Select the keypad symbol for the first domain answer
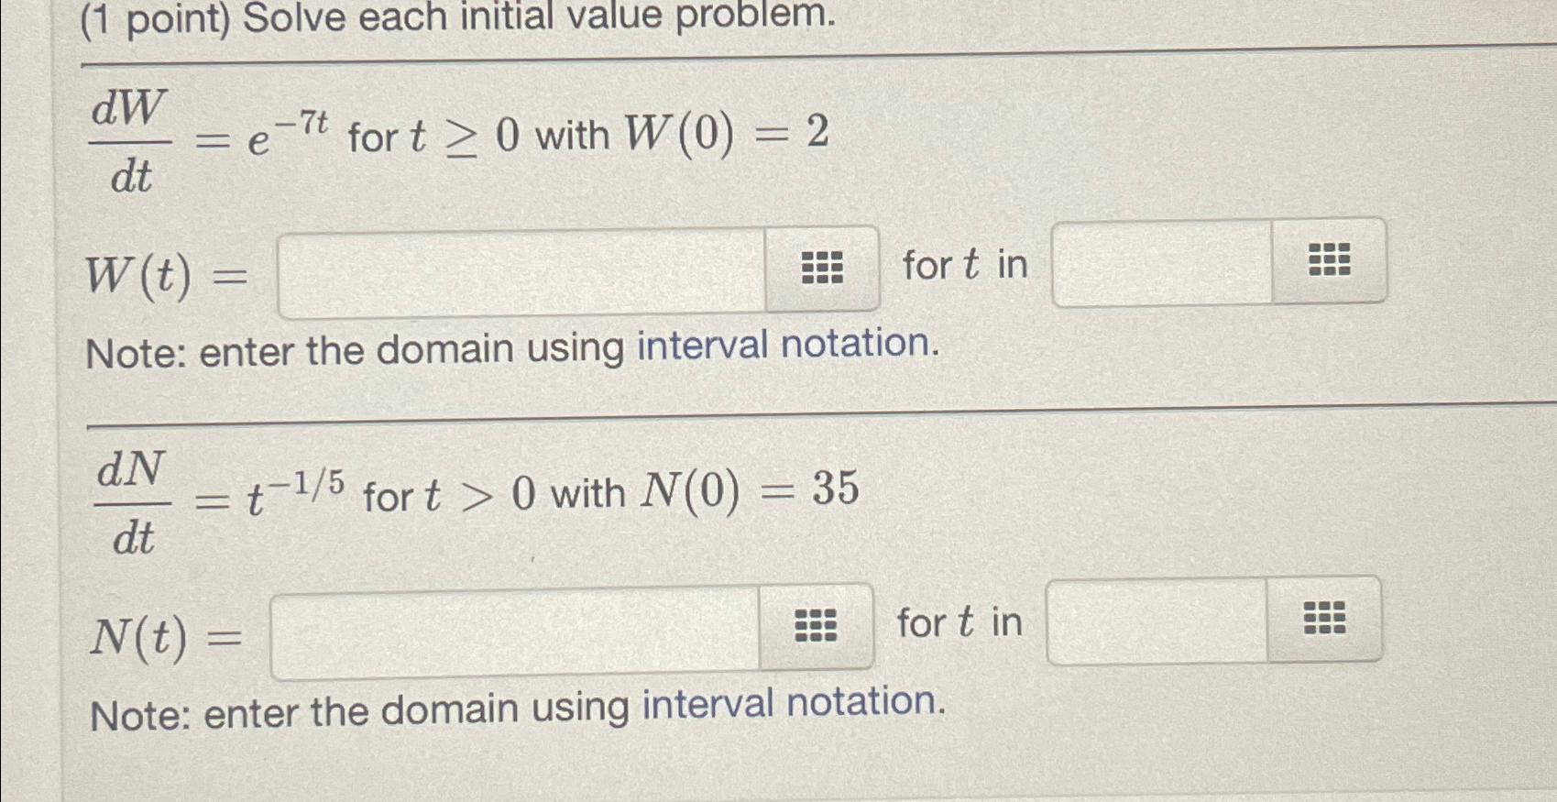1557x802 pixels. (x=1327, y=263)
